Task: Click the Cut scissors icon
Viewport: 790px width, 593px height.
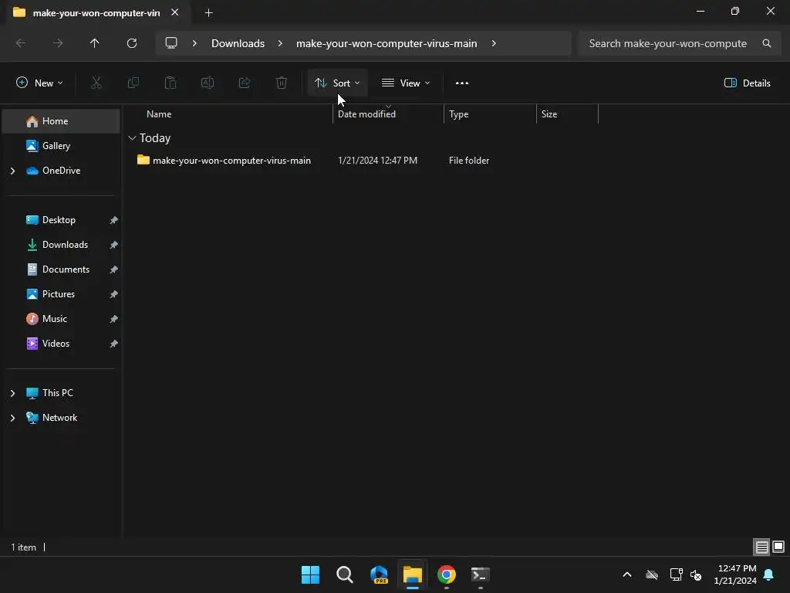Action: (x=96, y=83)
